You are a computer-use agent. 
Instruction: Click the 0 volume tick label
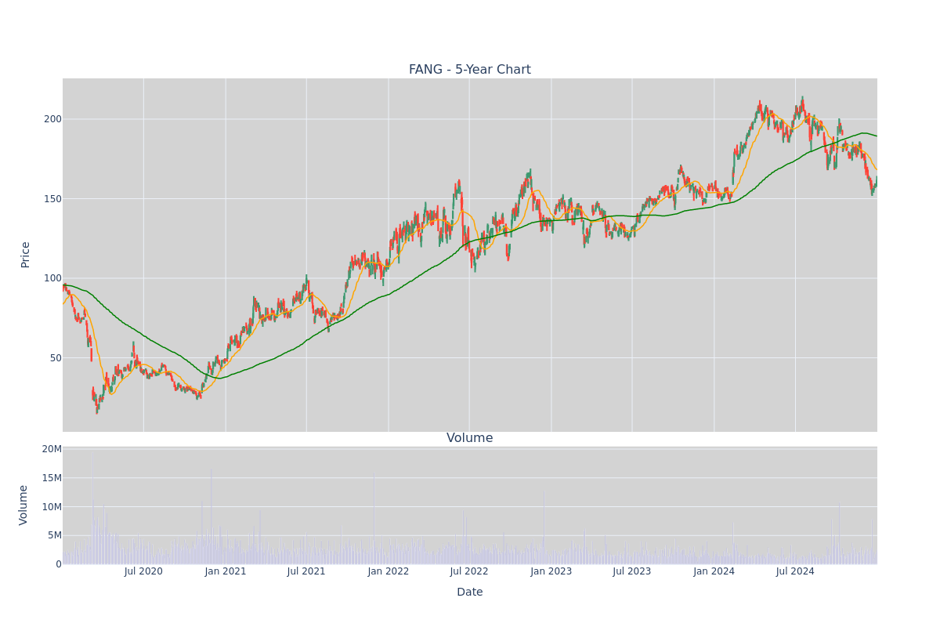tap(58, 564)
